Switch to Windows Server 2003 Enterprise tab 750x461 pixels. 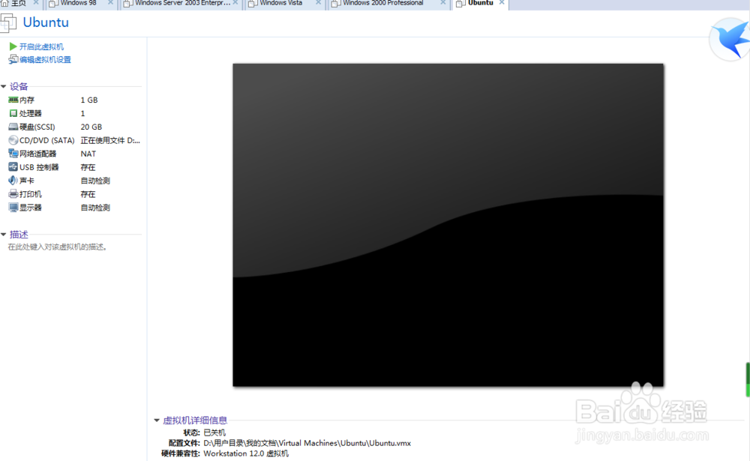(x=182, y=3)
